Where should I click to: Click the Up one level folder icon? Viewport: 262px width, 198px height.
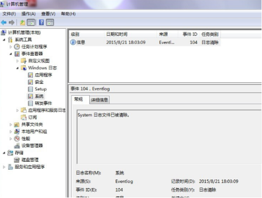click(x=23, y=22)
